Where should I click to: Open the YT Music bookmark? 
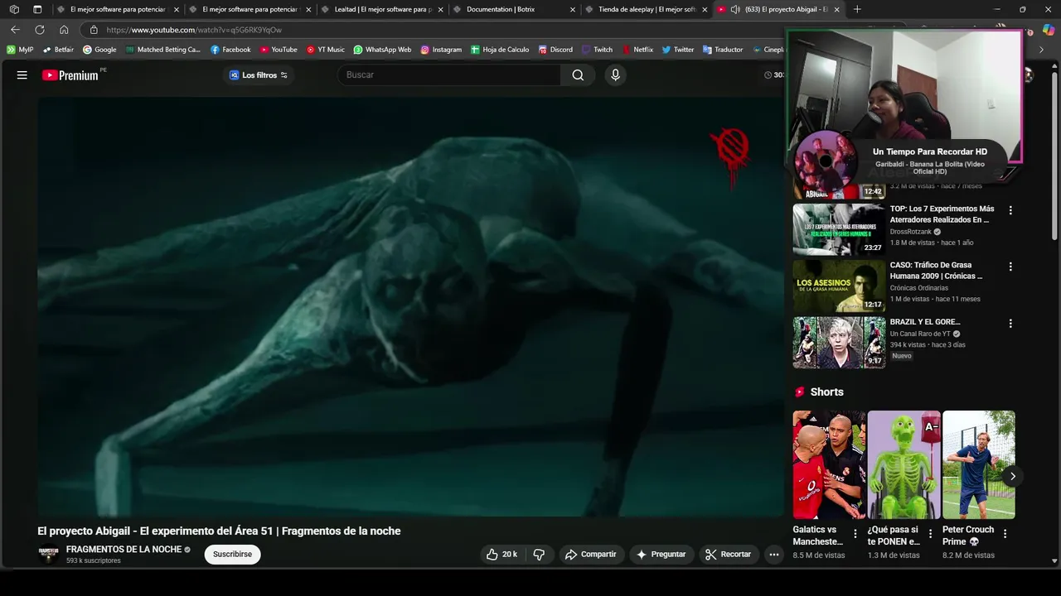click(326, 50)
